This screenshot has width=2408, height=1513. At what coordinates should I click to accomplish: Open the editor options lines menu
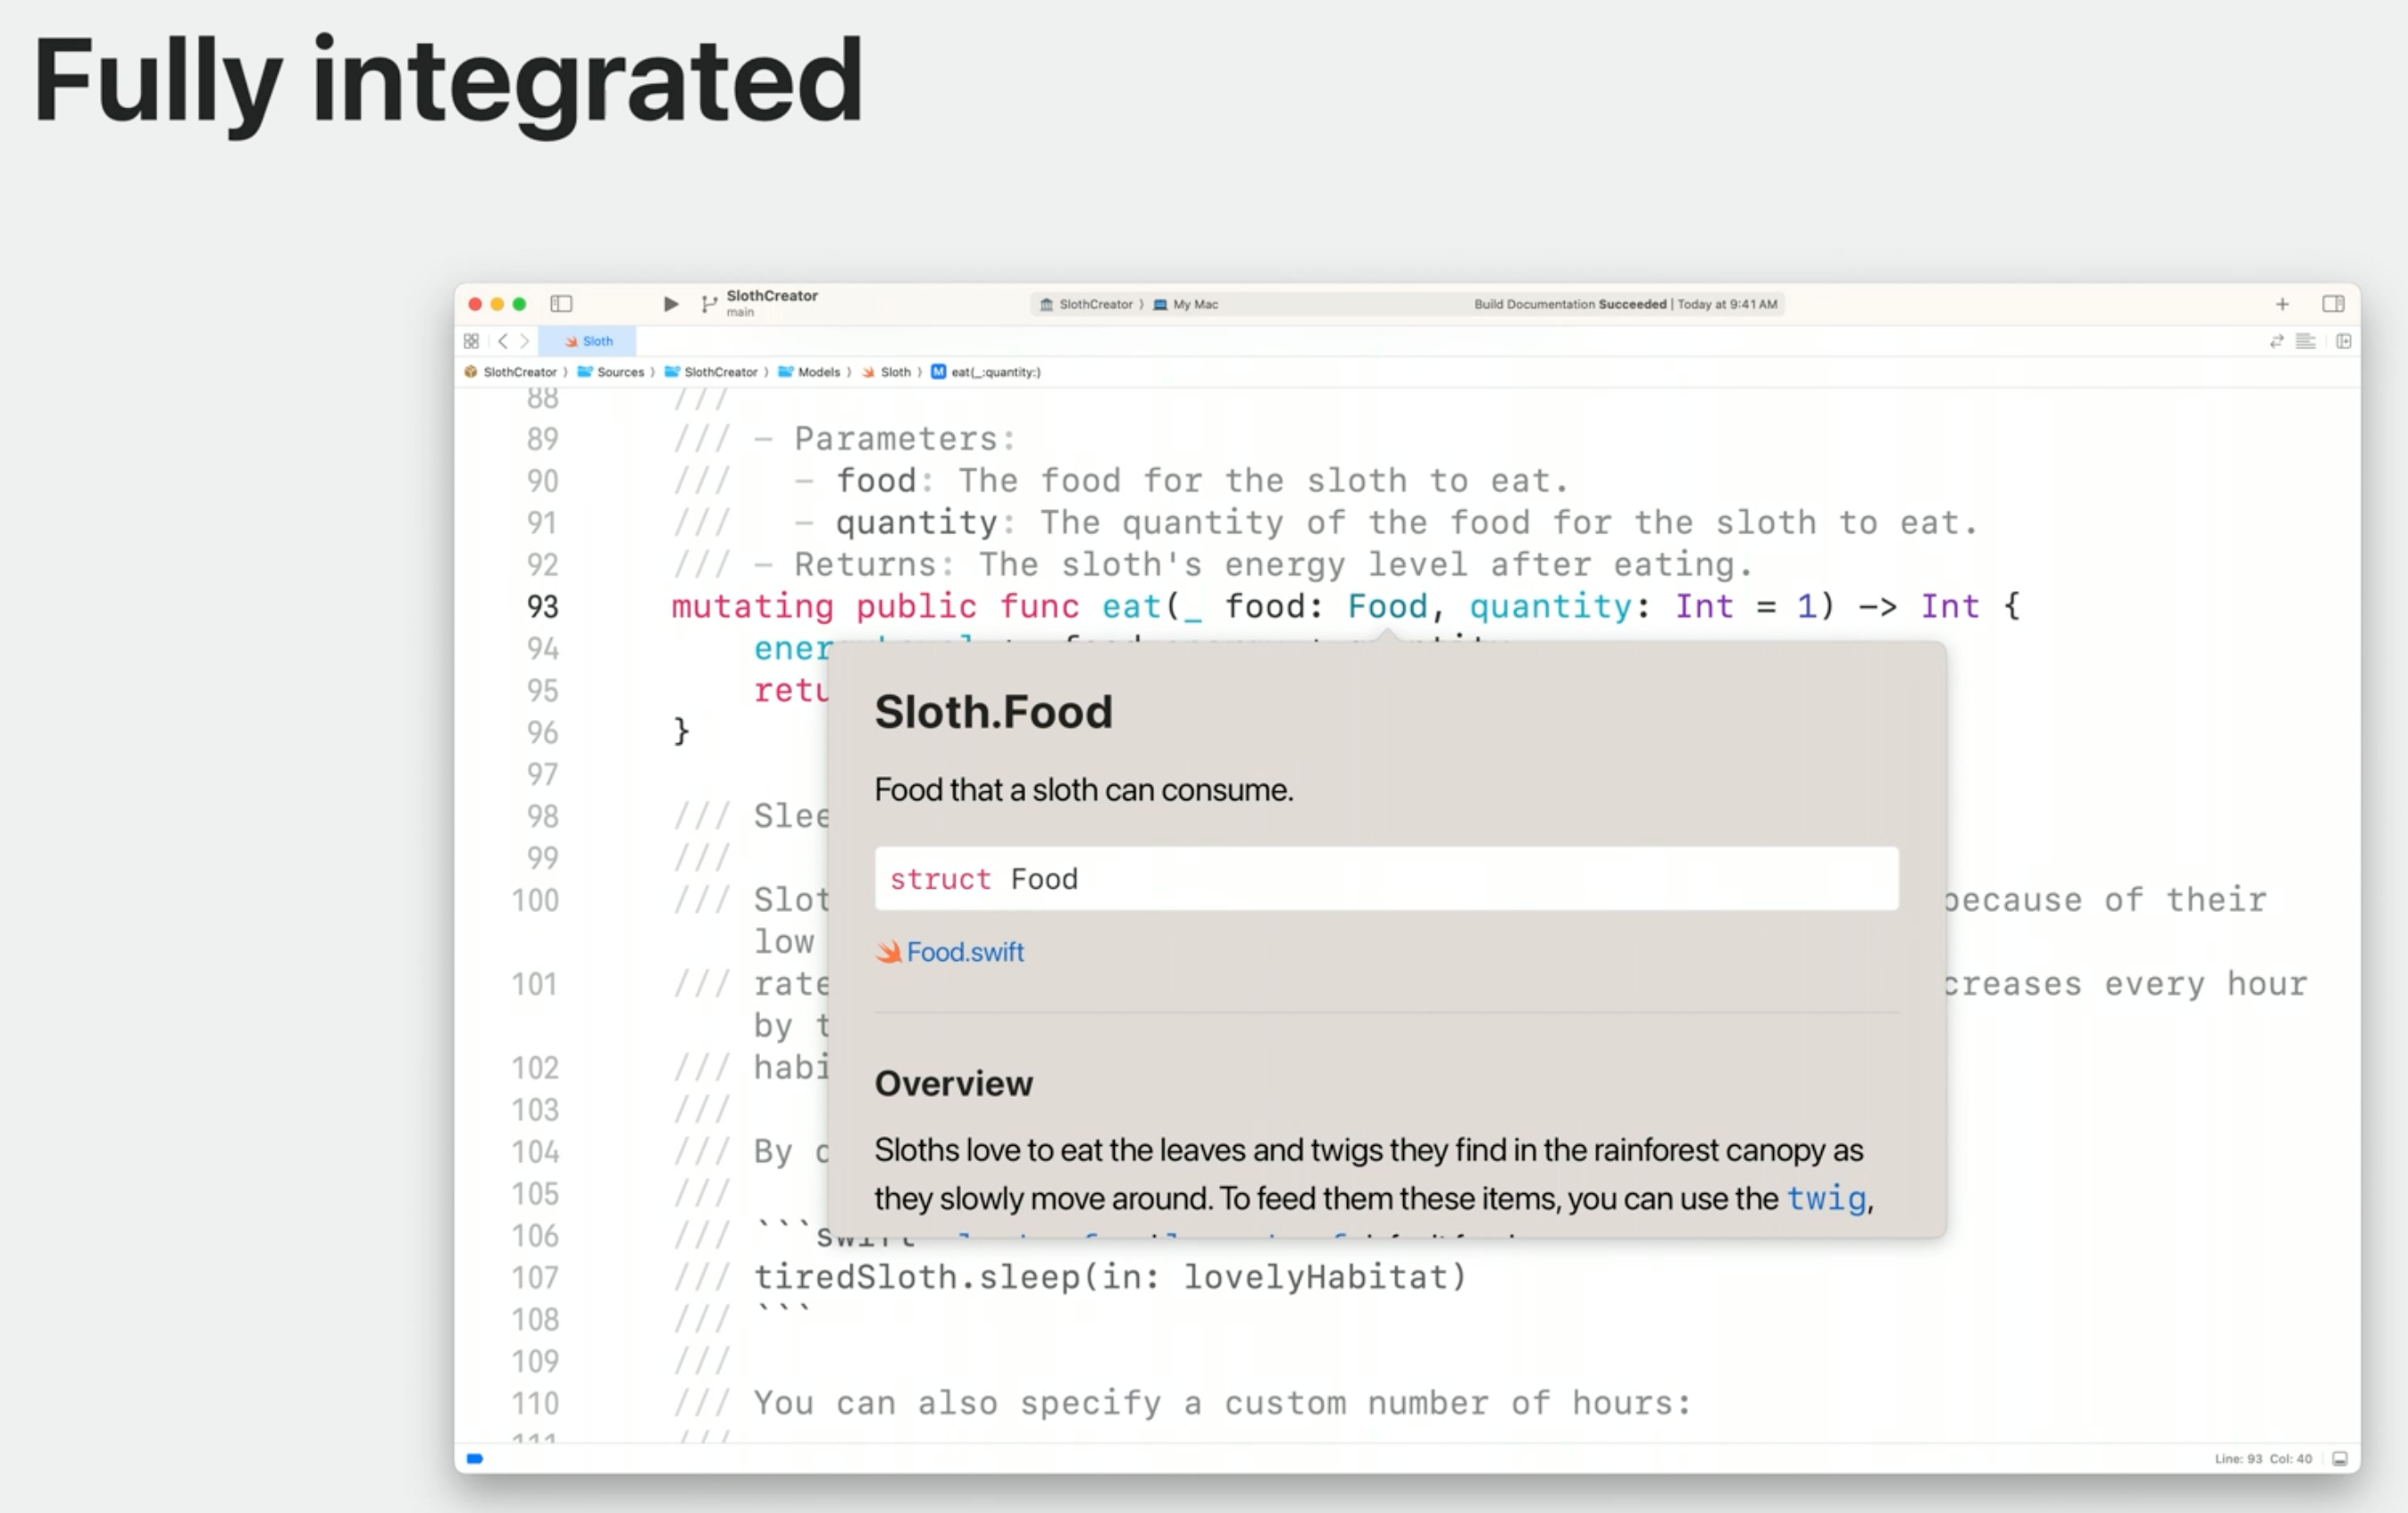(x=2306, y=341)
